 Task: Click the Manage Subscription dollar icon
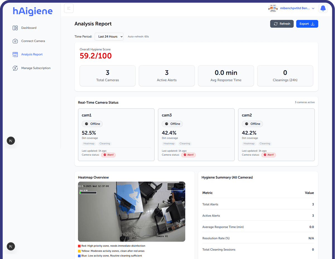[x=15, y=68]
